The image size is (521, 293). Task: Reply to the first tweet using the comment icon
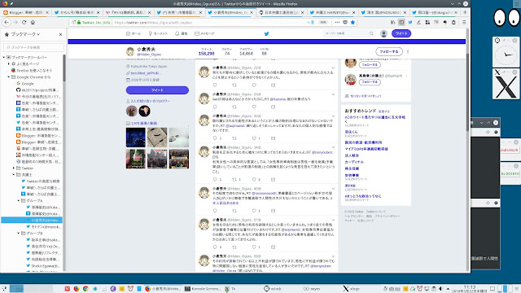click(215, 85)
